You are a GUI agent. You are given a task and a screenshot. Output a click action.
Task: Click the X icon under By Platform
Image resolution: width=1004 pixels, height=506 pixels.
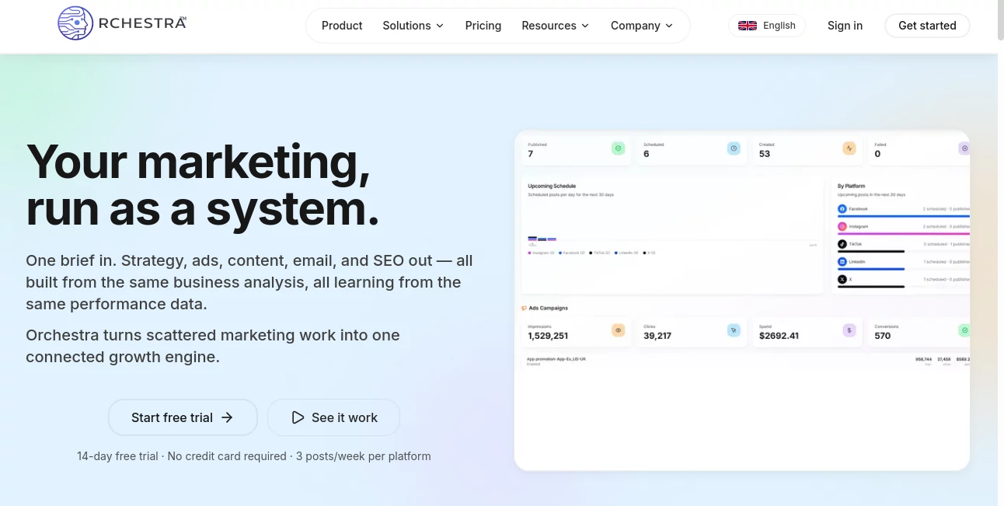(842, 279)
